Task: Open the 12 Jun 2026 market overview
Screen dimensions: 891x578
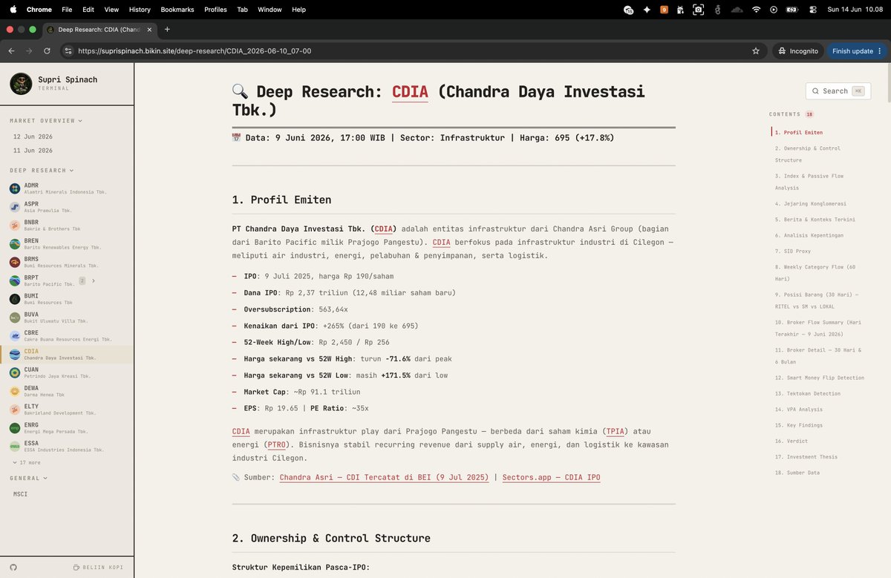Action: [x=33, y=137]
